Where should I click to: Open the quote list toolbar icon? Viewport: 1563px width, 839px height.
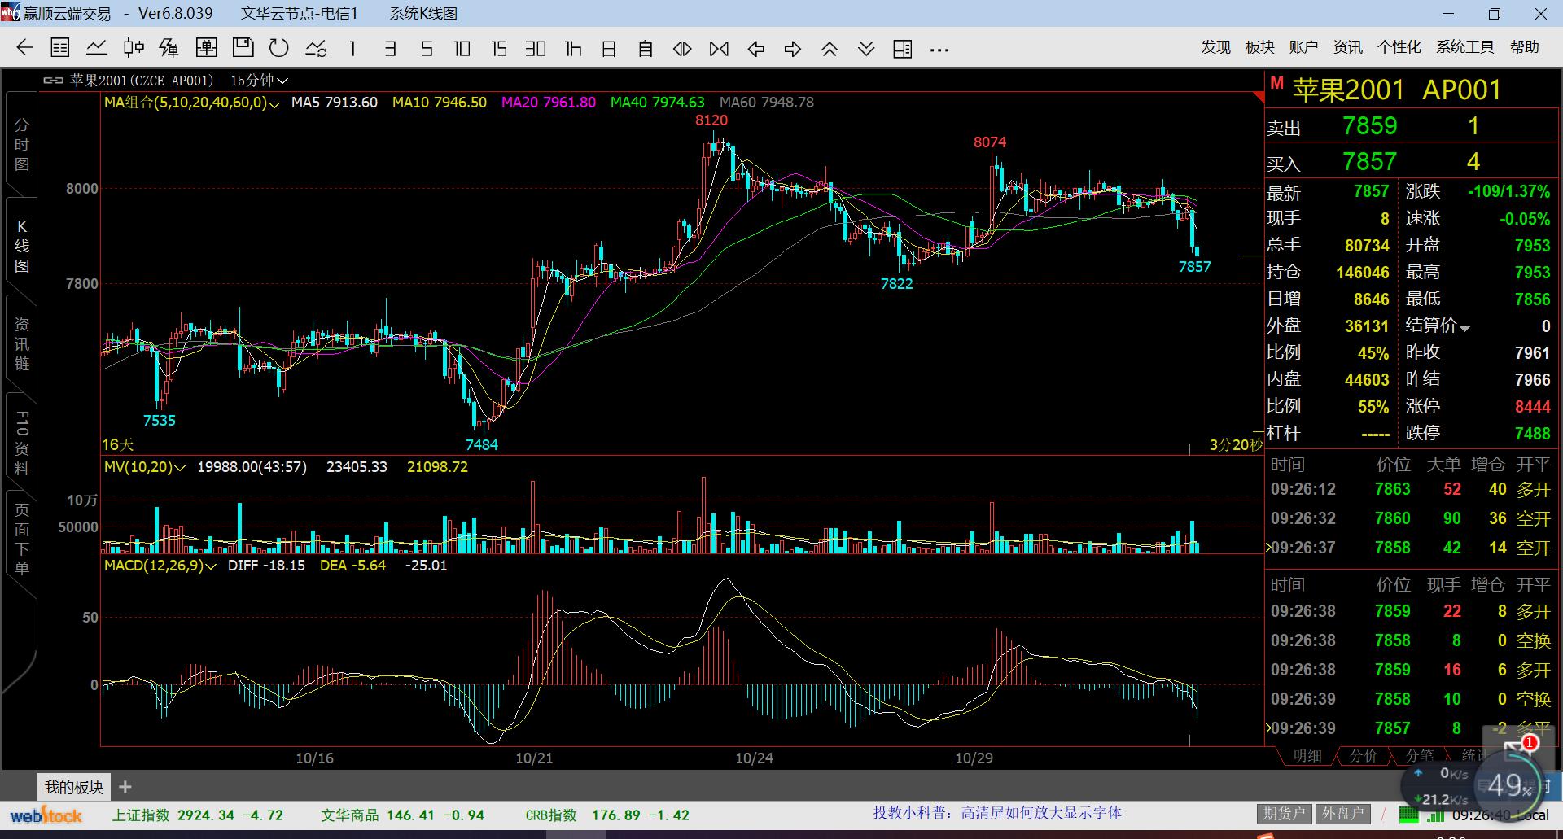[60, 48]
